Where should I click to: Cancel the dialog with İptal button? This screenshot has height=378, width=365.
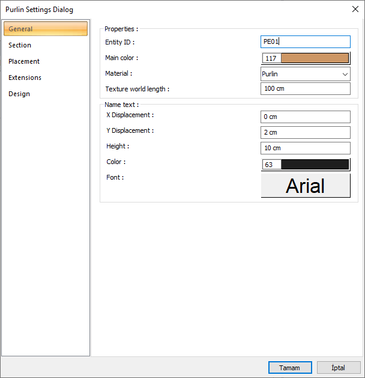339,368
